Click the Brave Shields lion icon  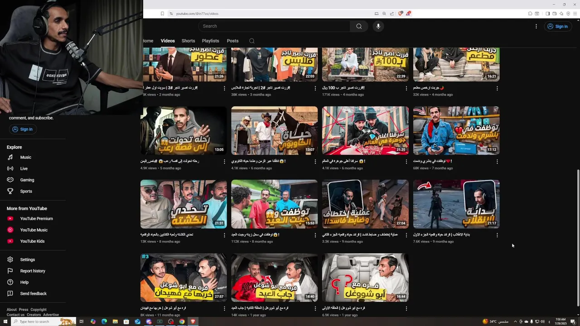coord(400,14)
